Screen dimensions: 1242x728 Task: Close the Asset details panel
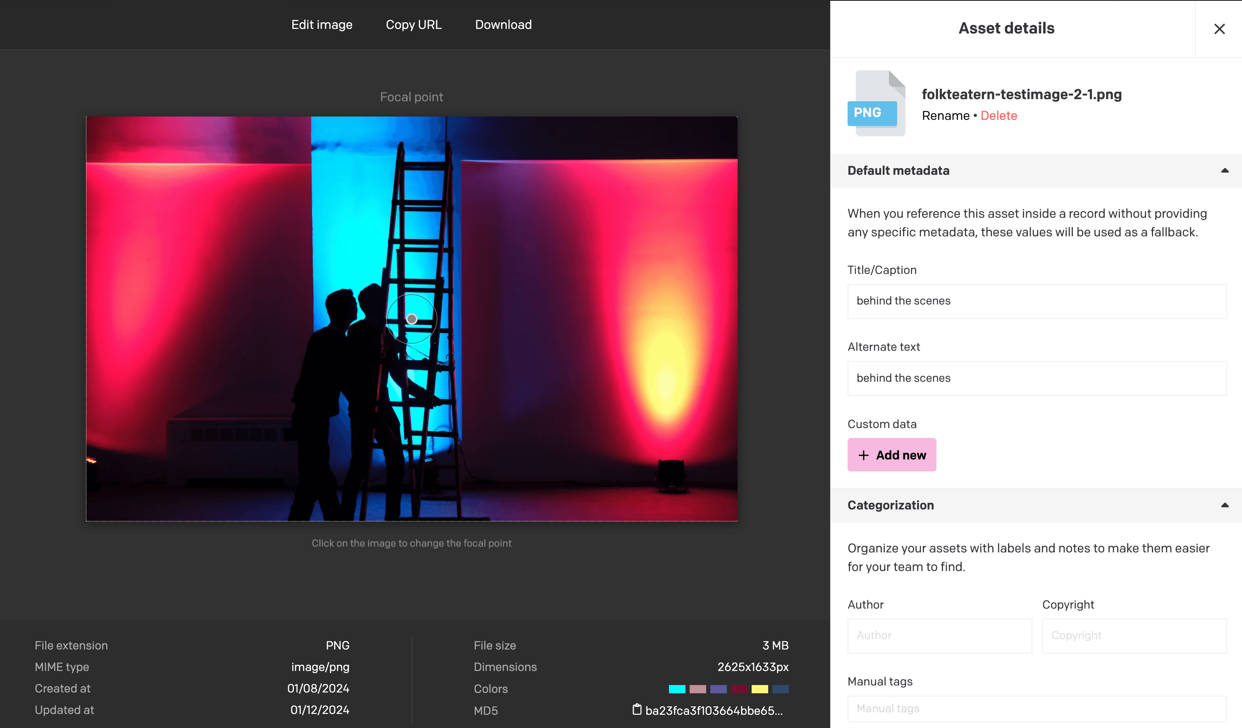point(1219,29)
